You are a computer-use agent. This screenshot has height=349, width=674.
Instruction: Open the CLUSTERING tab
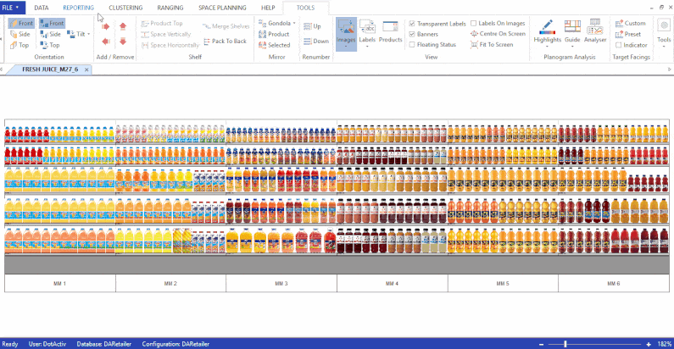[x=125, y=8]
